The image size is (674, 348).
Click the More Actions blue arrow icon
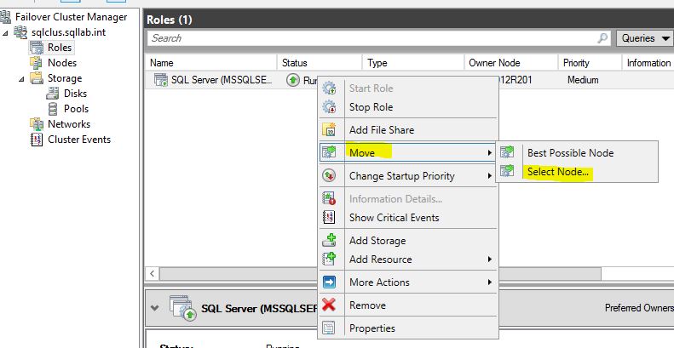329,282
